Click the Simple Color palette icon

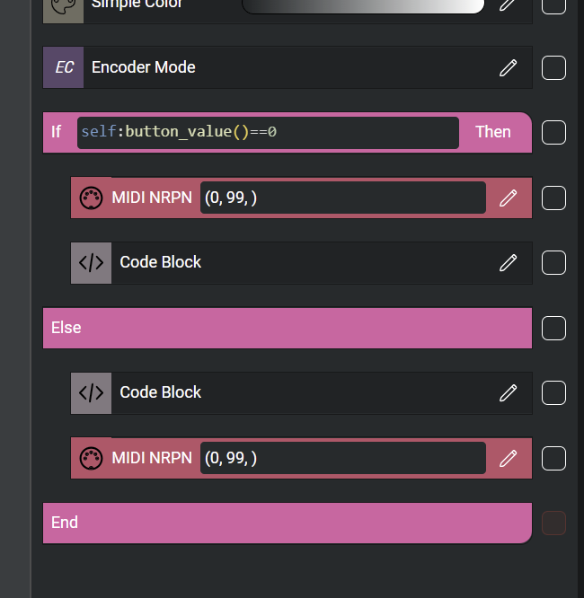tap(64, 5)
